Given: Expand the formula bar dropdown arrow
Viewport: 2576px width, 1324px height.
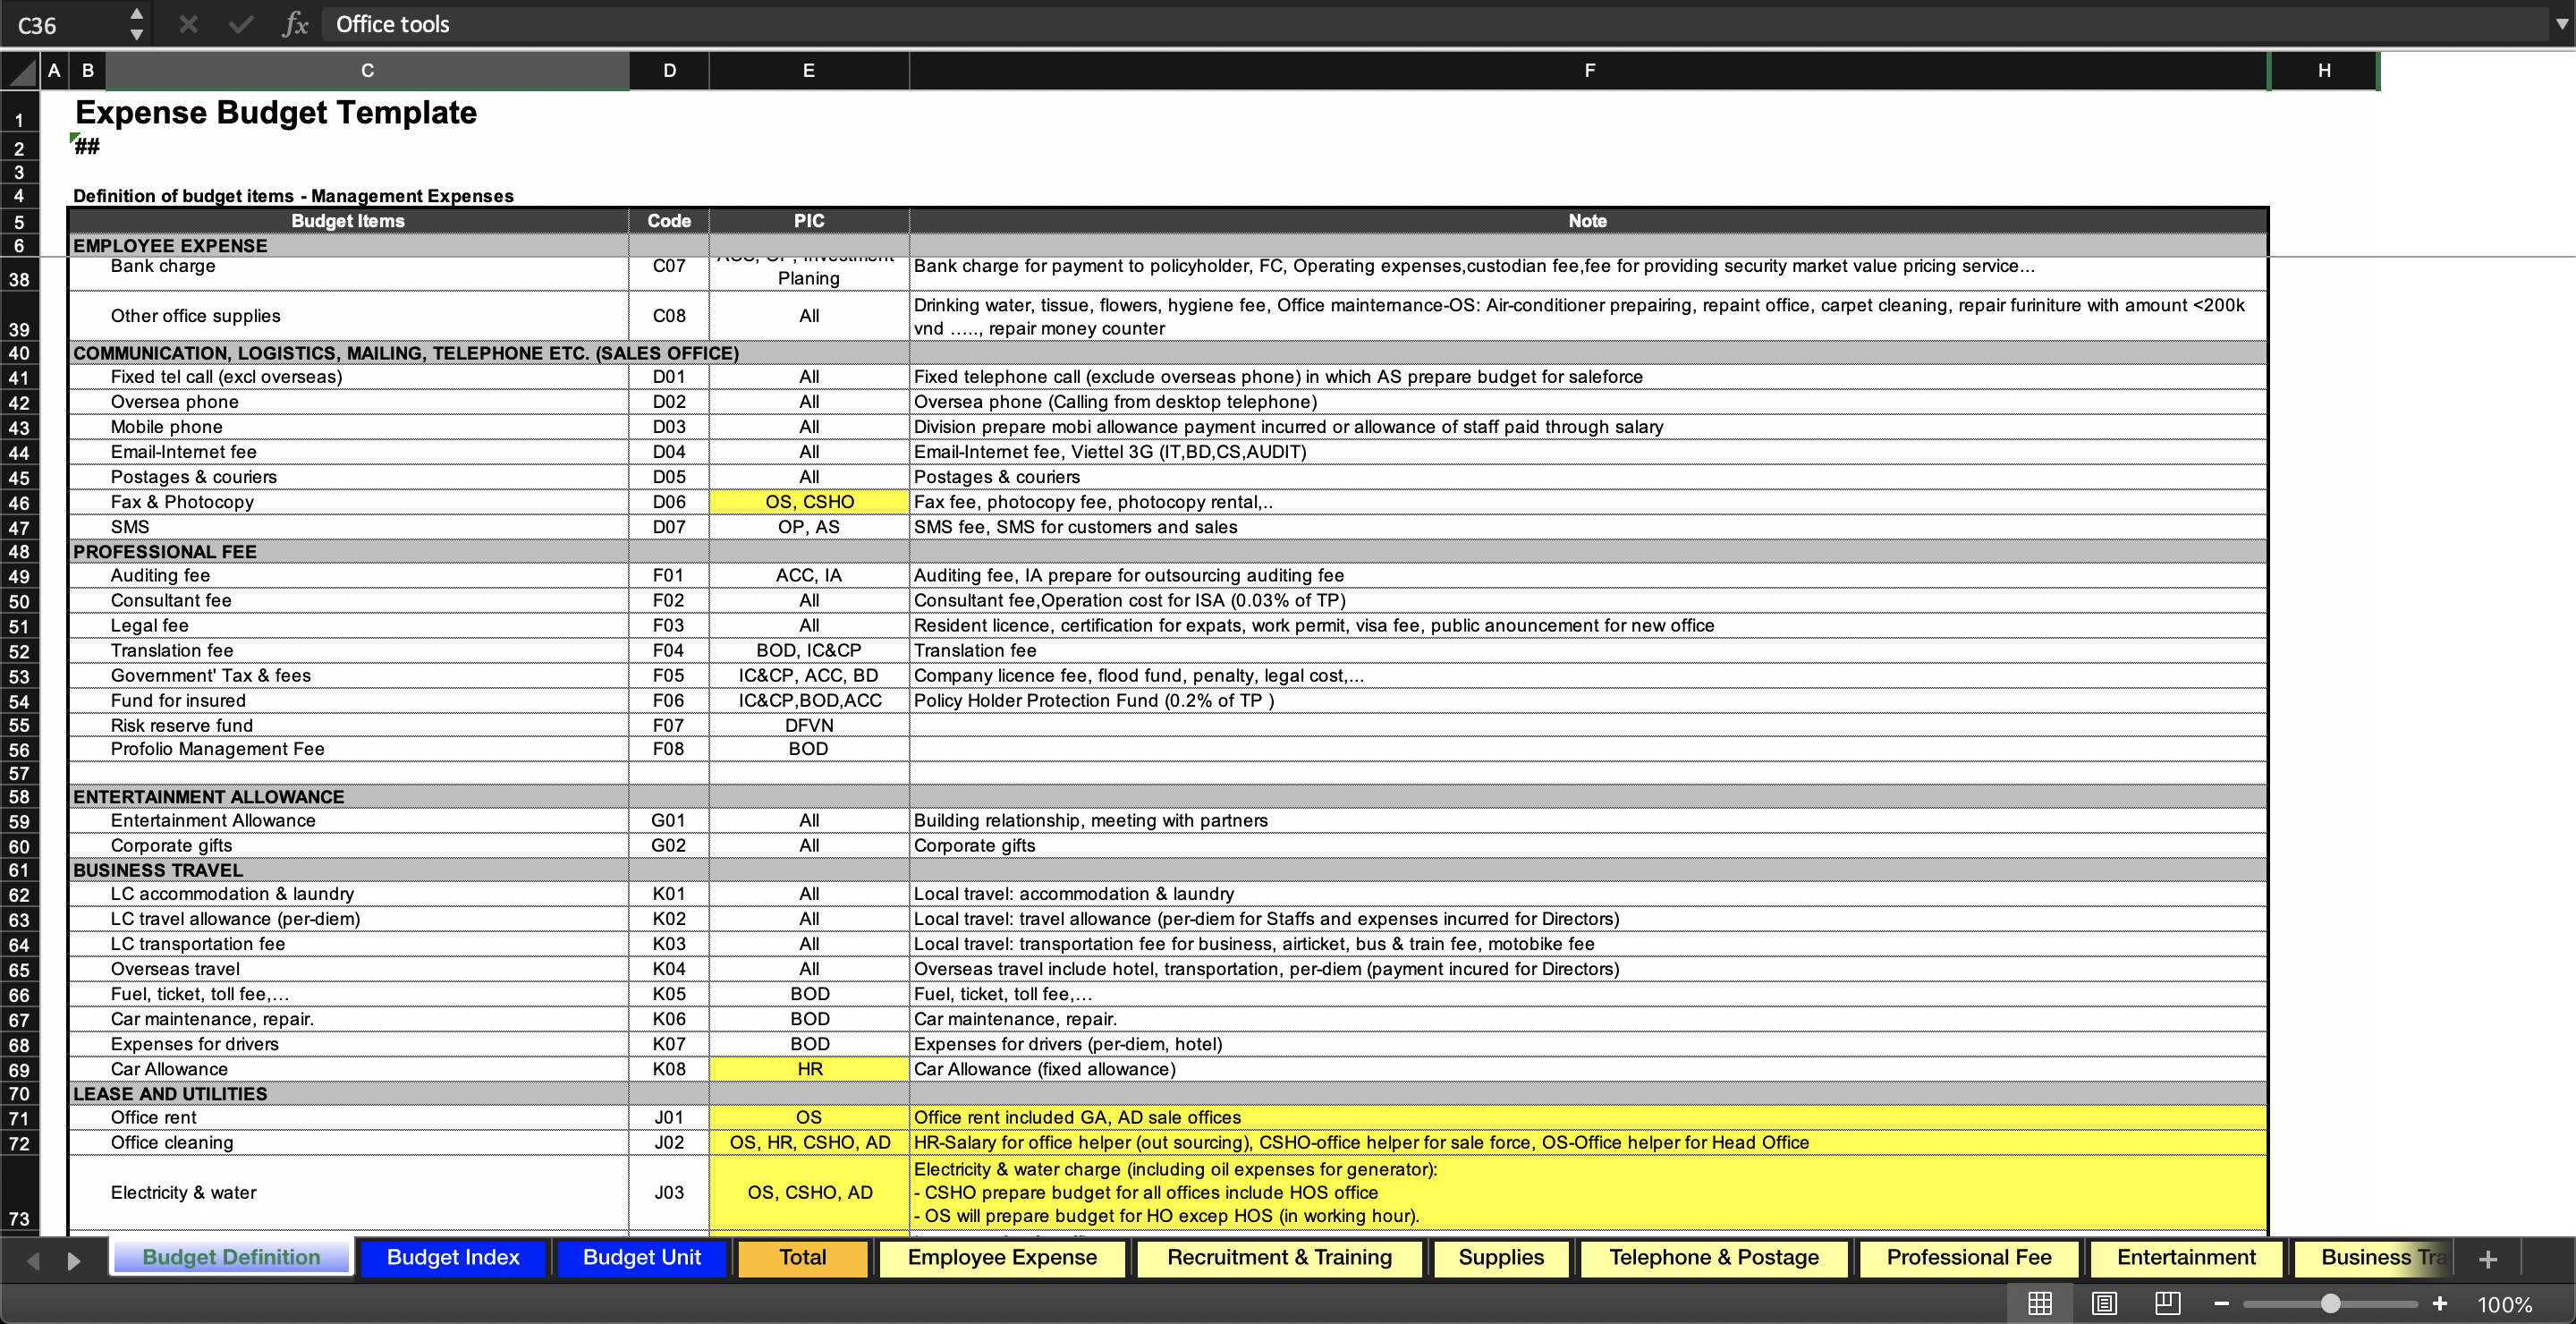Looking at the screenshot, I should pyautogui.click(x=2561, y=24).
